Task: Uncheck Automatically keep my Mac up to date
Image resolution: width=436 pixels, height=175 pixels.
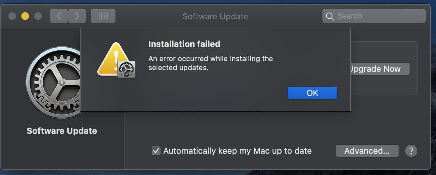Action: pyautogui.click(x=156, y=151)
